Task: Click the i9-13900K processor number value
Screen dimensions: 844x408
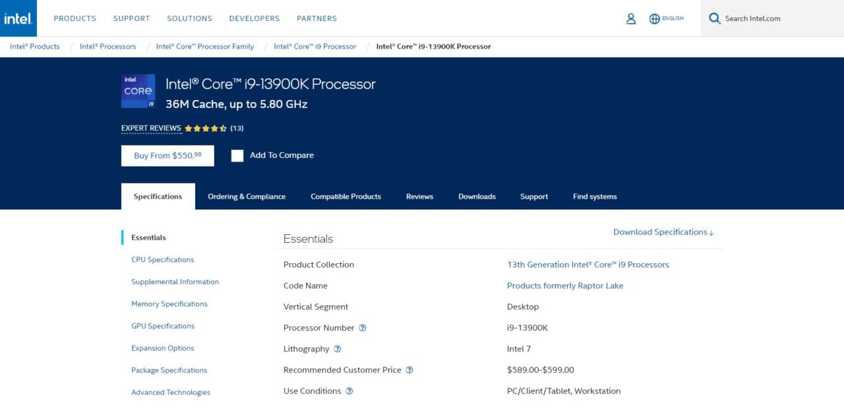Action: click(527, 328)
